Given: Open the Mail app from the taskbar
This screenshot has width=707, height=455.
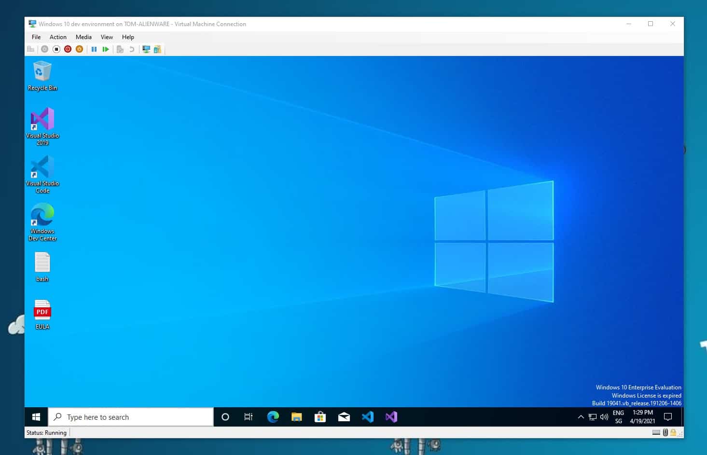Looking at the screenshot, I should pos(344,417).
